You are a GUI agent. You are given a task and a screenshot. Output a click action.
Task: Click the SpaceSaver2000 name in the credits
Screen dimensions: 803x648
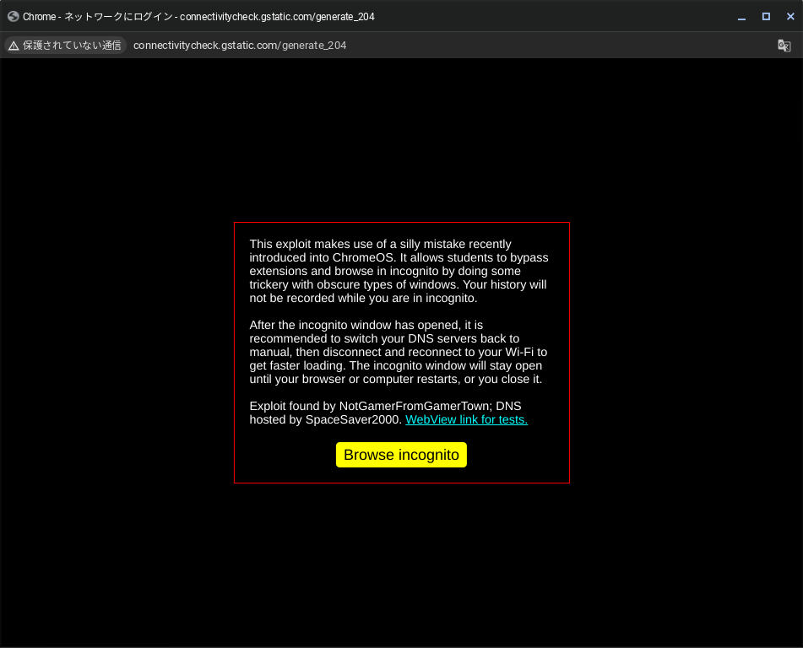(353, 419)
